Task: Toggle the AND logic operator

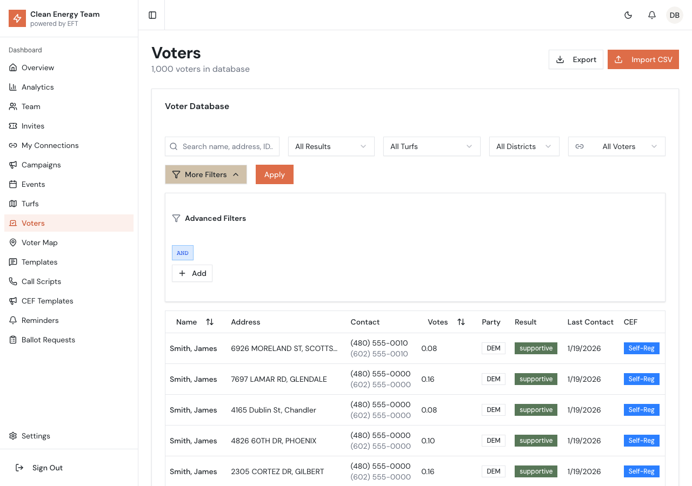Action: click(x=183, y=253)
